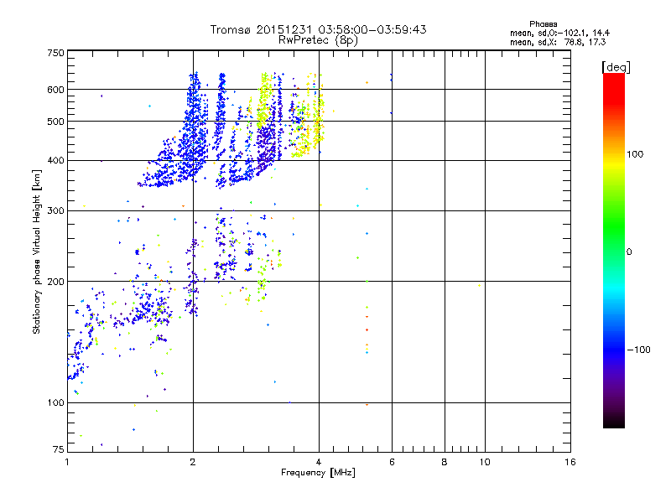This screenshot has height=503, width=671.
Task: Click the 'Frequency [MHz]' x-axis label
Action: click(x=318, y=473)
